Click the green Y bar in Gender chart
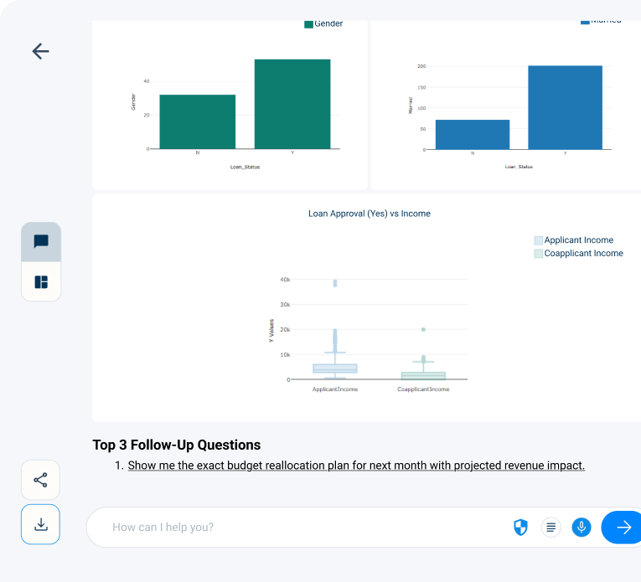 (x=292, y=104)
